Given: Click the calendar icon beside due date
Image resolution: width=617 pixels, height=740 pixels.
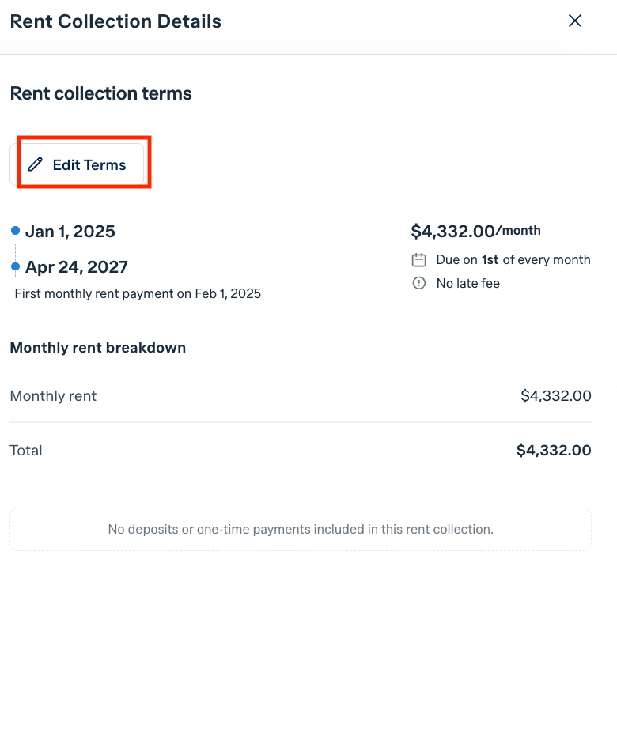Looking at the screenshot, I should [418, 260].
